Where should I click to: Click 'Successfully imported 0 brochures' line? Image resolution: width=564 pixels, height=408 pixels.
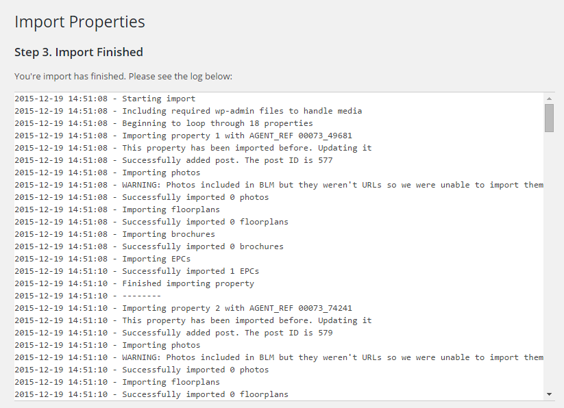tap(149, 246)
